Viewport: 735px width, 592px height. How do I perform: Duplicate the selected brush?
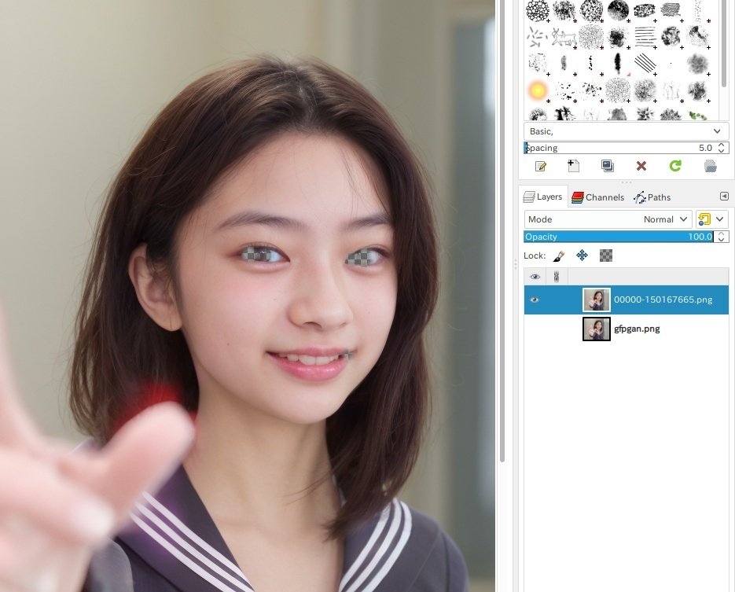(x=608, y=166)
